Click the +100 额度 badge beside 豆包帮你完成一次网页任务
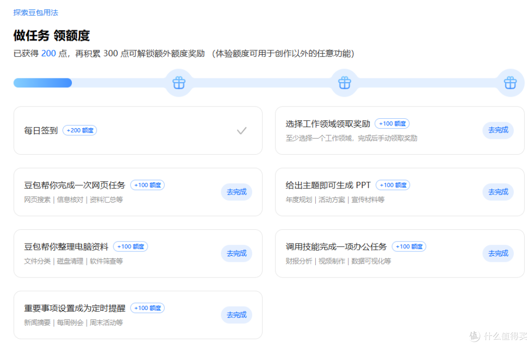The image size is (532, 347). click(148, 185)
